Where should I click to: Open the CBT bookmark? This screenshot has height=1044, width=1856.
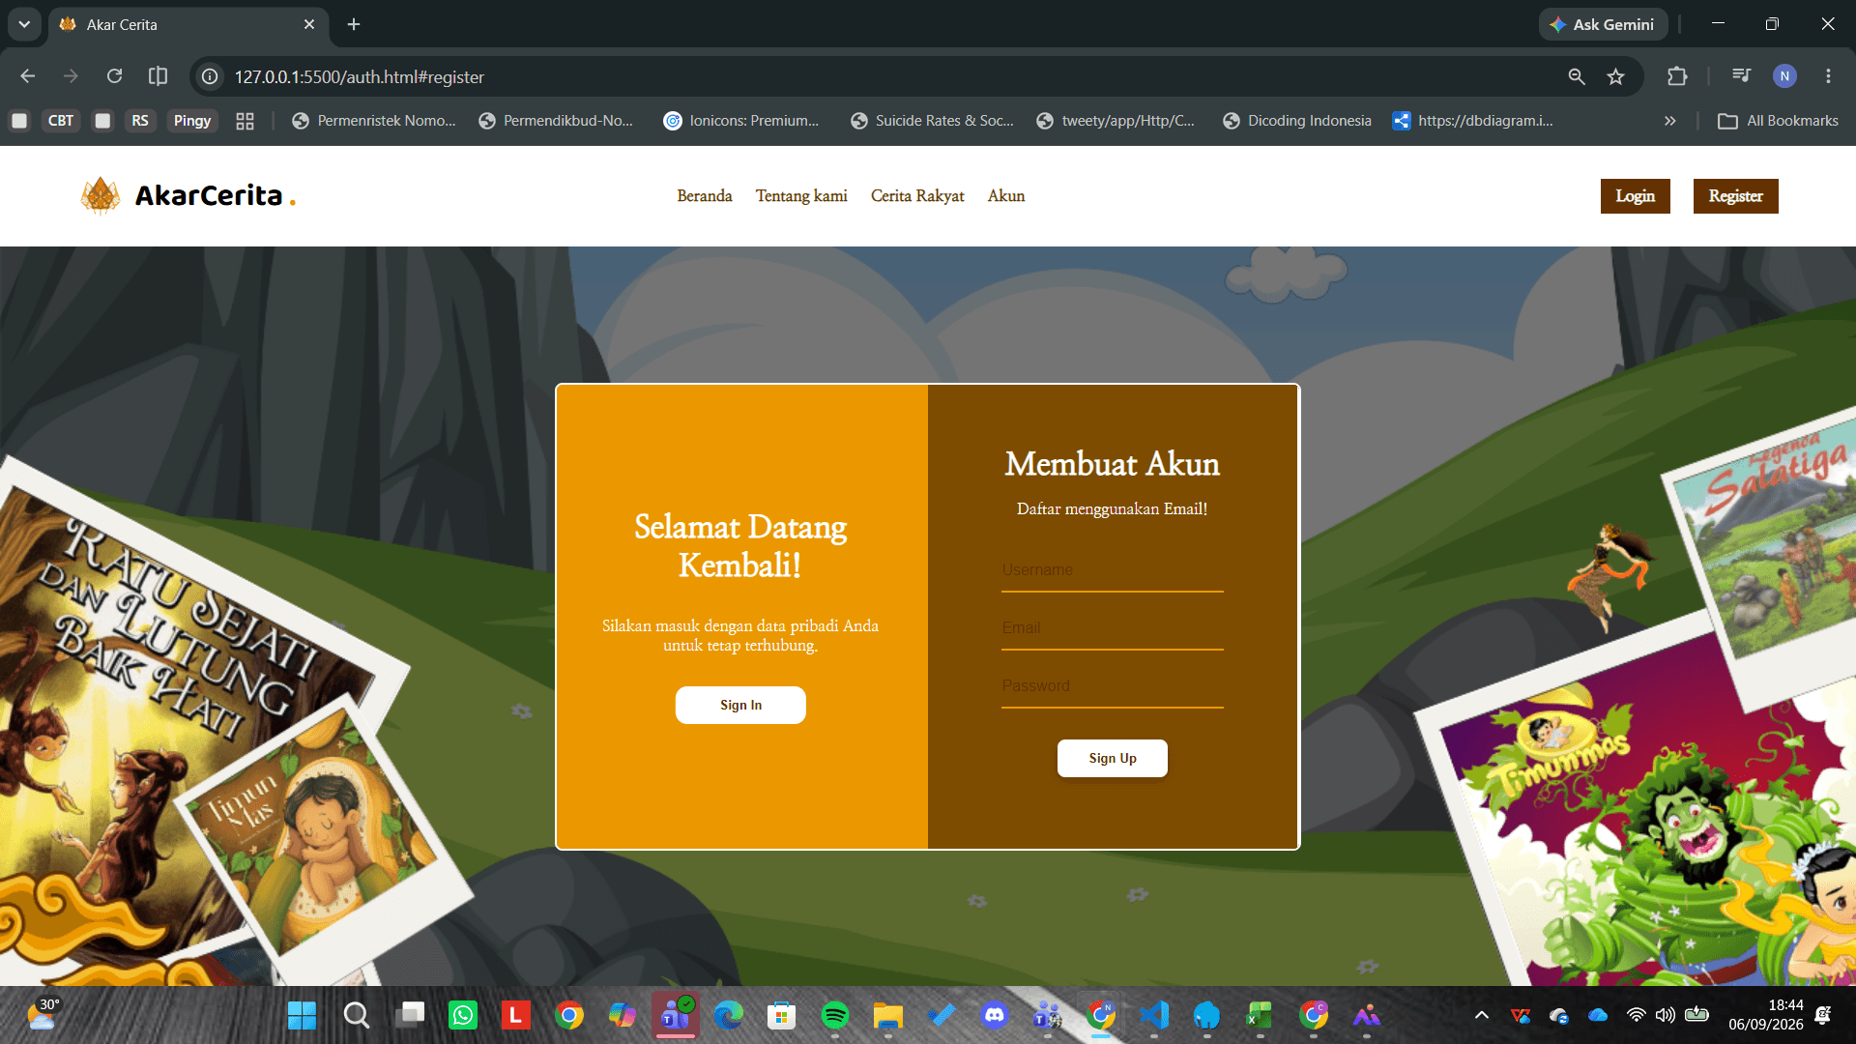(61, 121)
